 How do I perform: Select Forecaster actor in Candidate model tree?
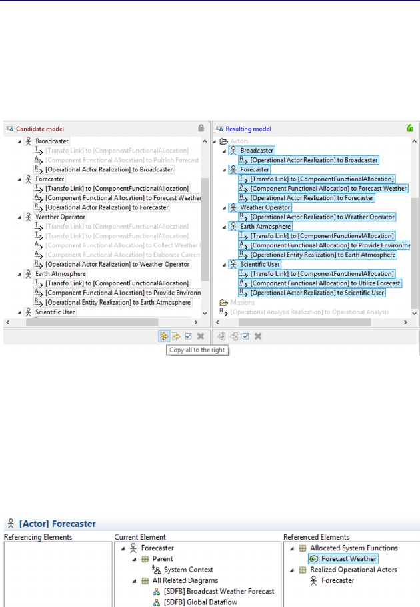coord(49,179)
